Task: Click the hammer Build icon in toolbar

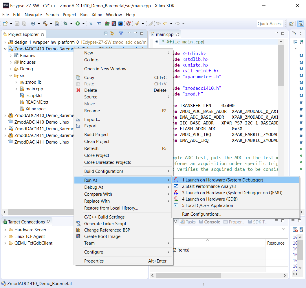Action: coord(45,24)
